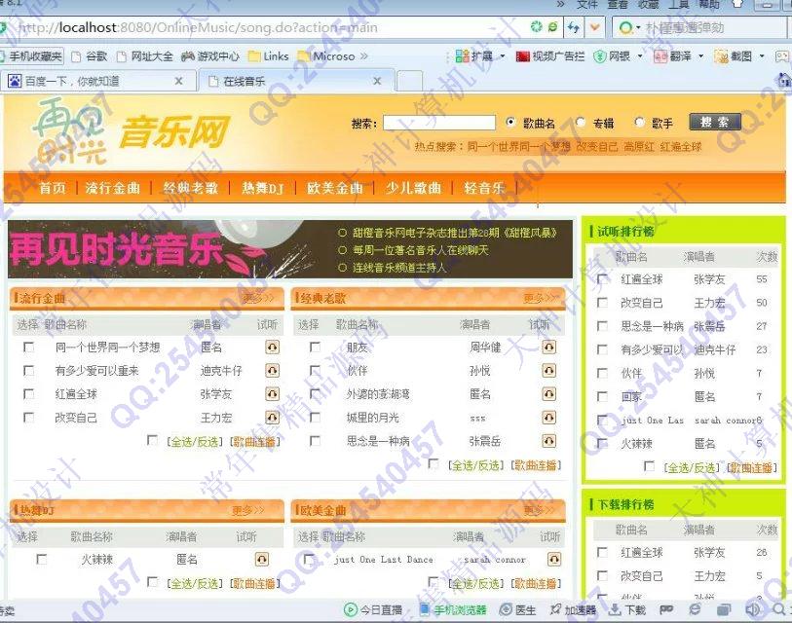Switch to the 百度一下，你就知道 tab

click(96, 81)
